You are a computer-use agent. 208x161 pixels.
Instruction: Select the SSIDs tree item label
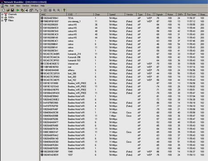point(11,17)
